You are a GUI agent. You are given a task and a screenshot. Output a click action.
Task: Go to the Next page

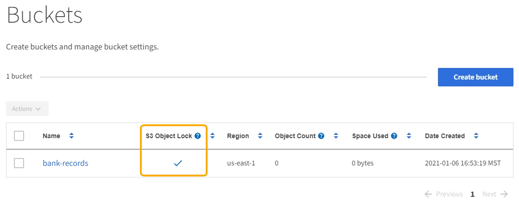click(x=495, y=194)
